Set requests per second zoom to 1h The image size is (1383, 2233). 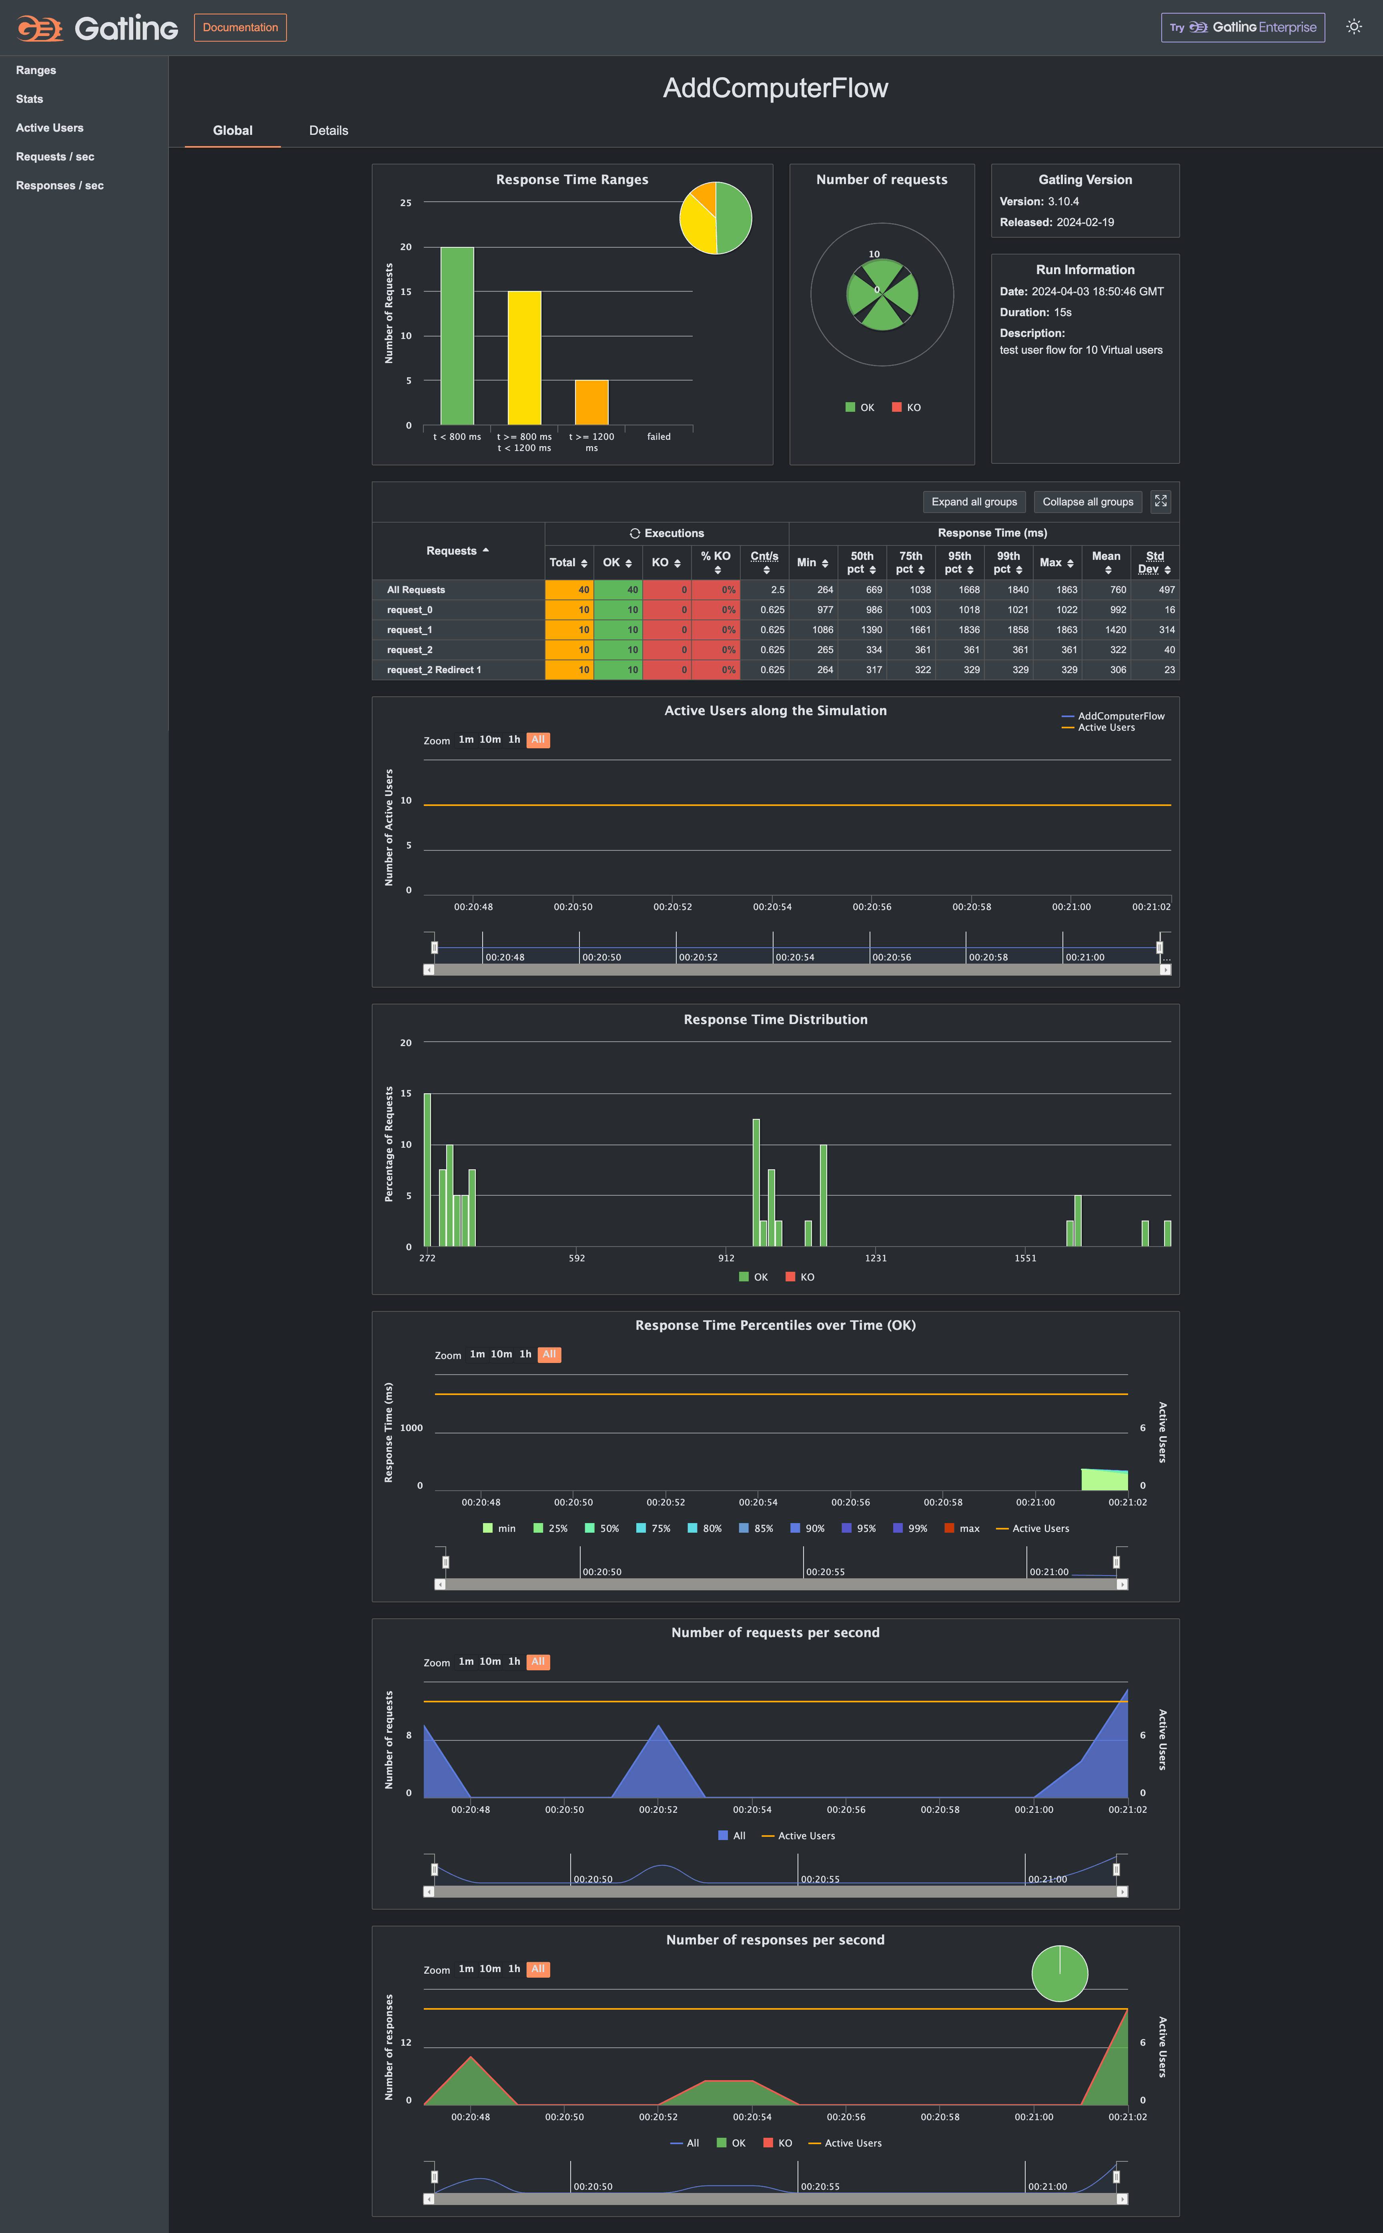(x=514, y=1661)
